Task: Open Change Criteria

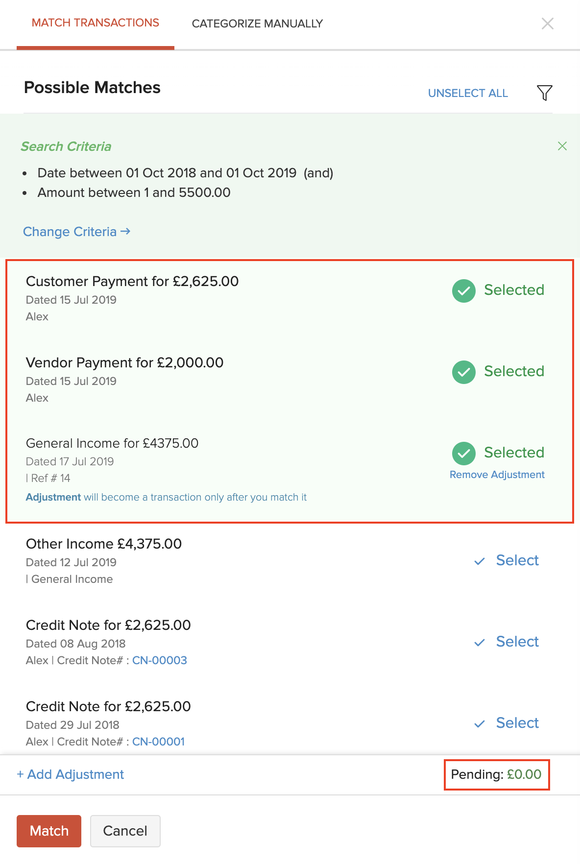Action: click(x=76, y=232)
